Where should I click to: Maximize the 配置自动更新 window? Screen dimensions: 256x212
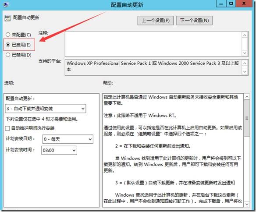(x=231, y=4)
